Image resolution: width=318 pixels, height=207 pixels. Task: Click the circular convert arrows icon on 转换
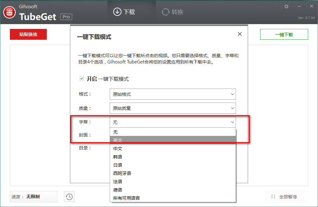coord(165,12)
